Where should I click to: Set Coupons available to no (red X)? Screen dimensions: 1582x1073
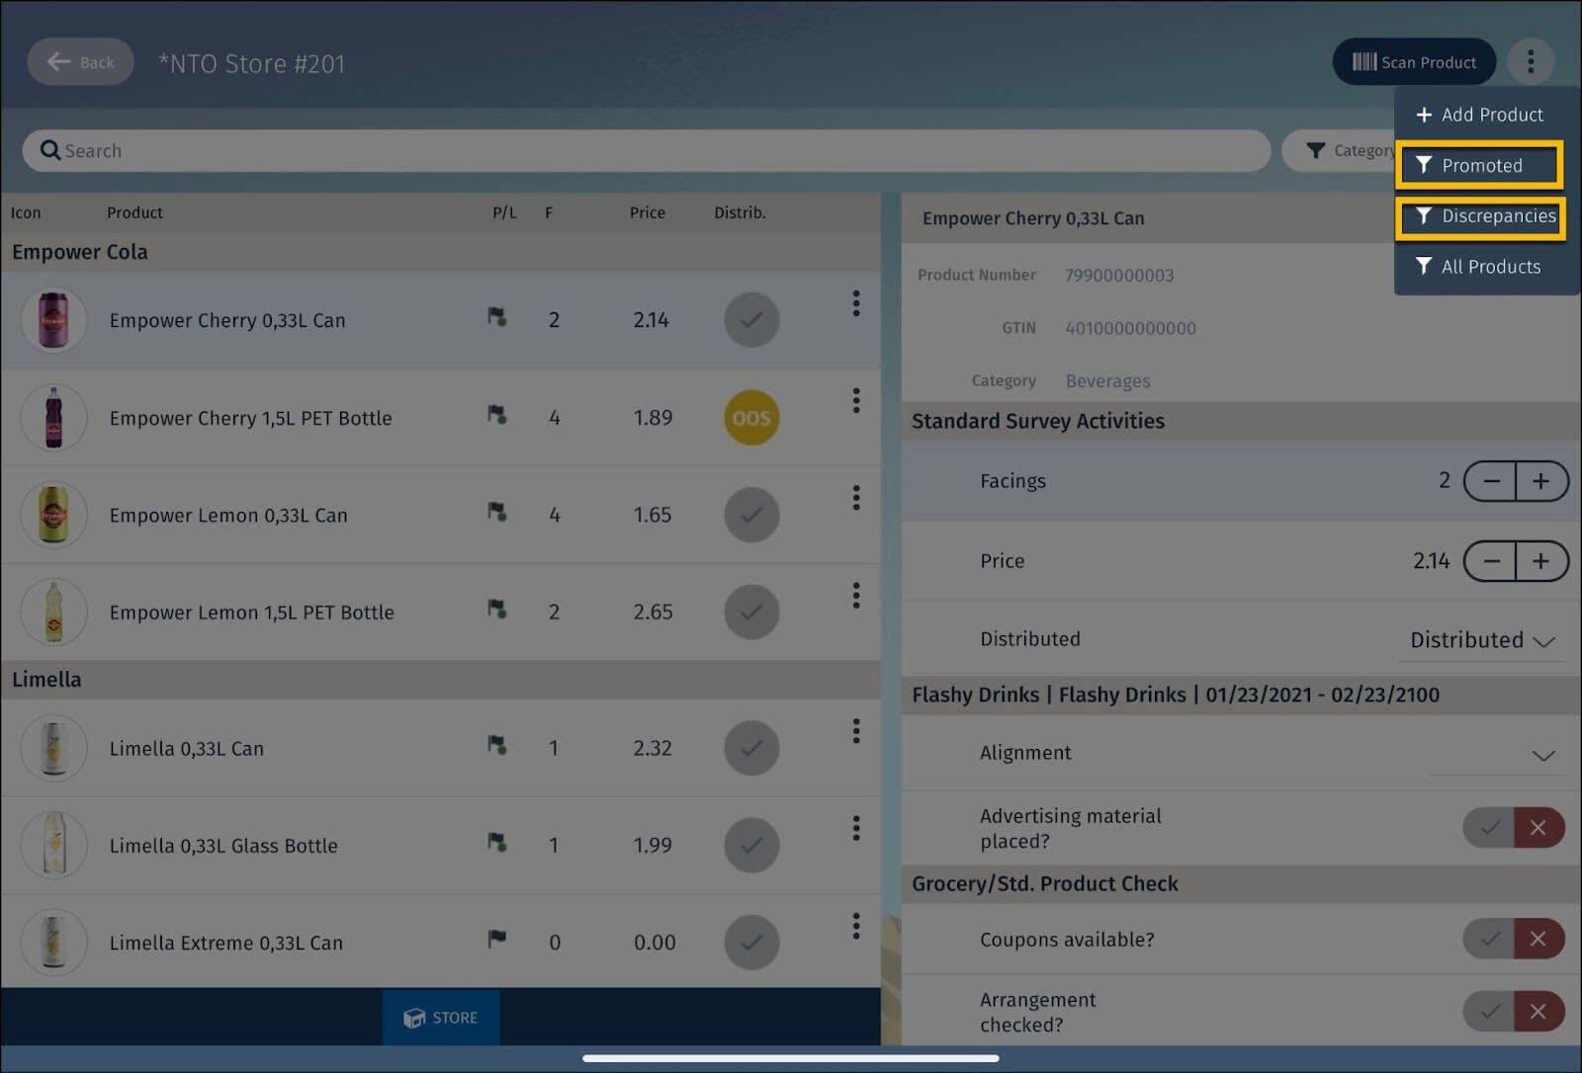pyautogui.click(x=1539, y=939)
